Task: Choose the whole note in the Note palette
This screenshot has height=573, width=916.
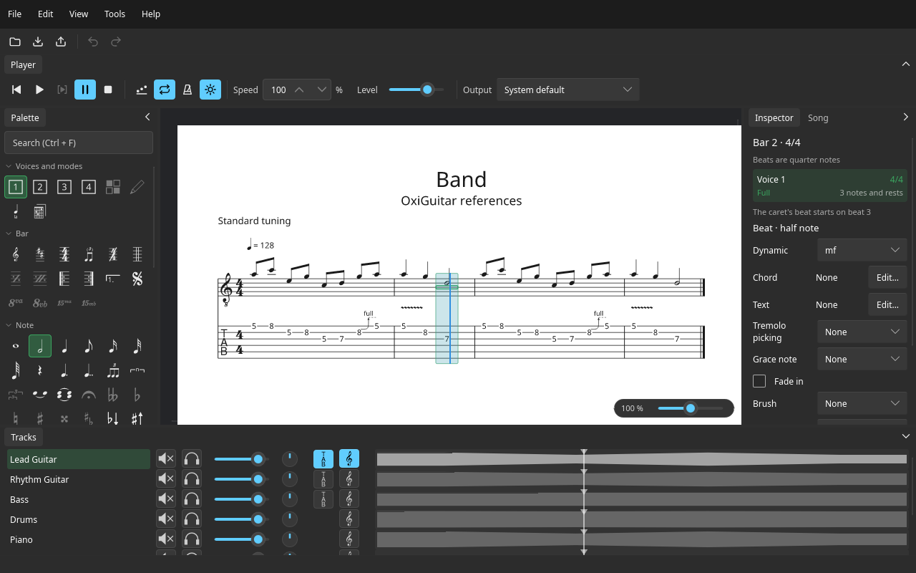Action: click(16, 347)
